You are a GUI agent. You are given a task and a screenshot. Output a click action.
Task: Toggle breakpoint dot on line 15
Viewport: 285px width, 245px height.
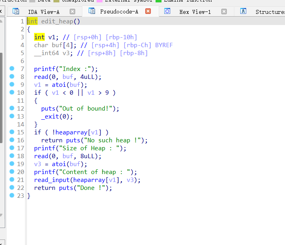pos(12,132)
